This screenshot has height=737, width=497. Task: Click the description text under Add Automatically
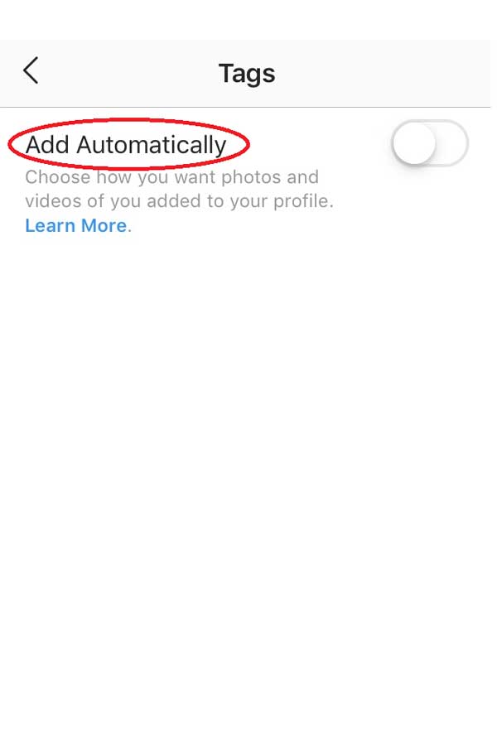tap(179, 189)
